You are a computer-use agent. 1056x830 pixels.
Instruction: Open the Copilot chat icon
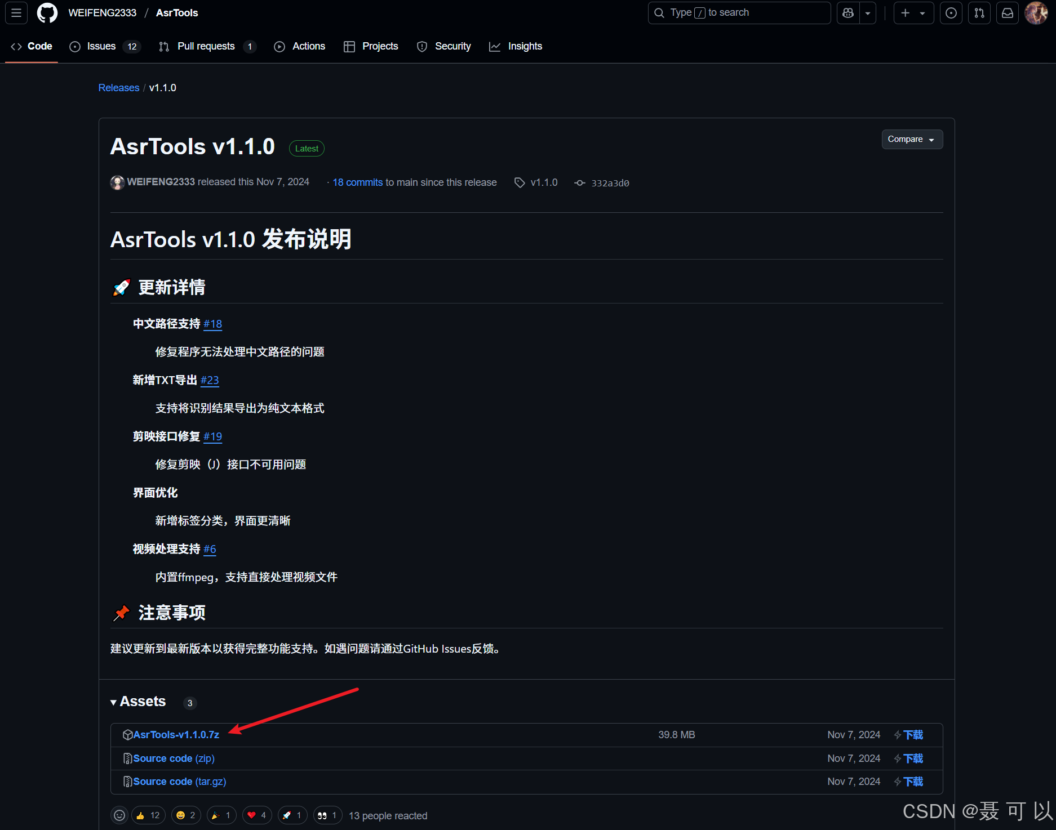(848, 13)
